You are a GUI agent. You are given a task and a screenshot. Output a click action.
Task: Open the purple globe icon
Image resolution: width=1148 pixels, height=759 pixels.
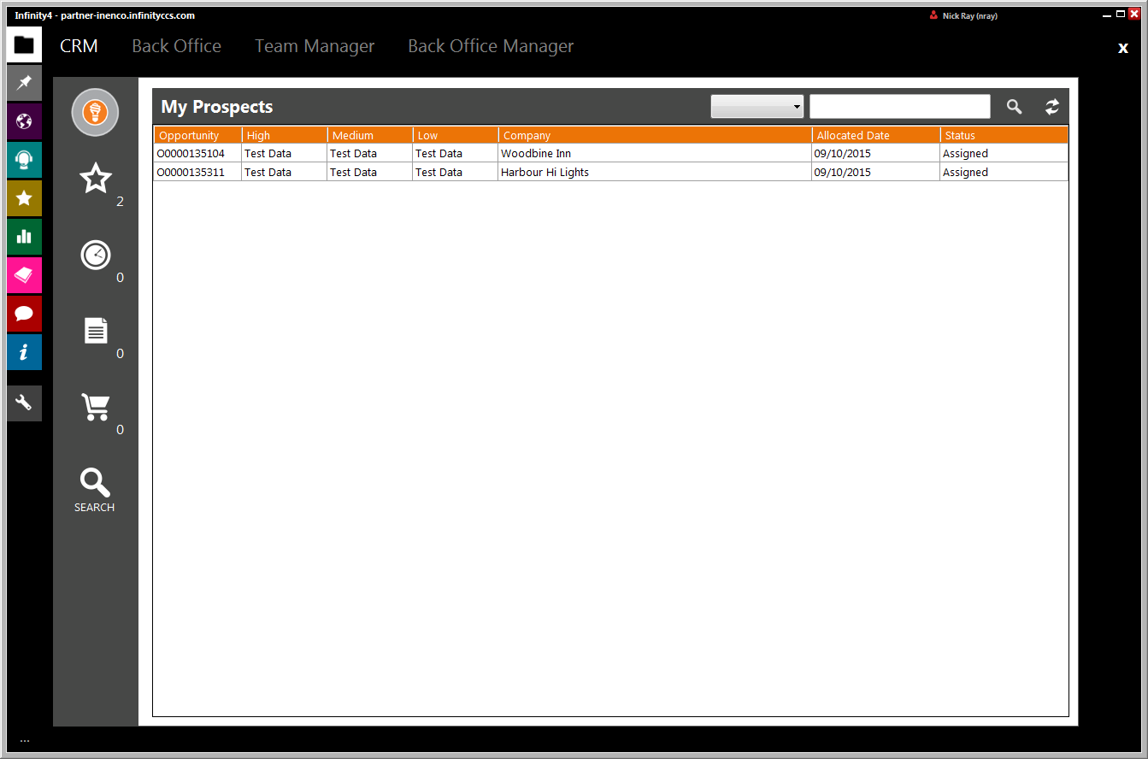24,121
